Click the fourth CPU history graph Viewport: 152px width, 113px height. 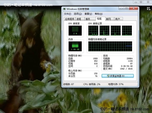(x=127, y=30)
